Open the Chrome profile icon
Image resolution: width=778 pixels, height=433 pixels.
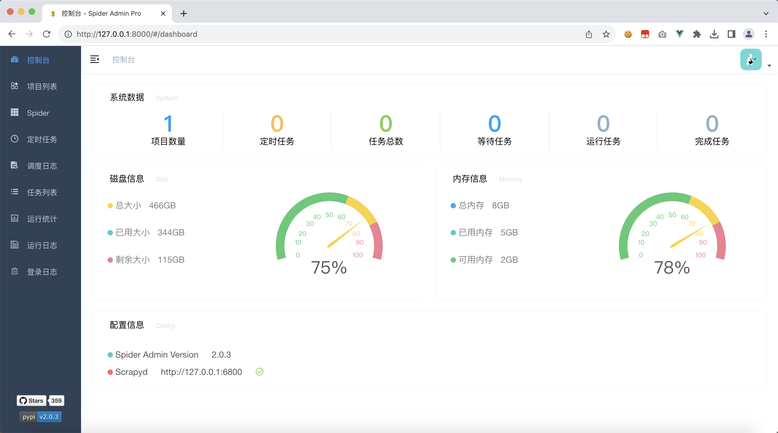(x=749, y=34)
